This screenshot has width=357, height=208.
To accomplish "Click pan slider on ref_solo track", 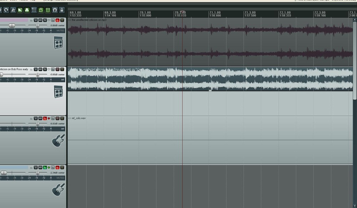I will point(37,123).
